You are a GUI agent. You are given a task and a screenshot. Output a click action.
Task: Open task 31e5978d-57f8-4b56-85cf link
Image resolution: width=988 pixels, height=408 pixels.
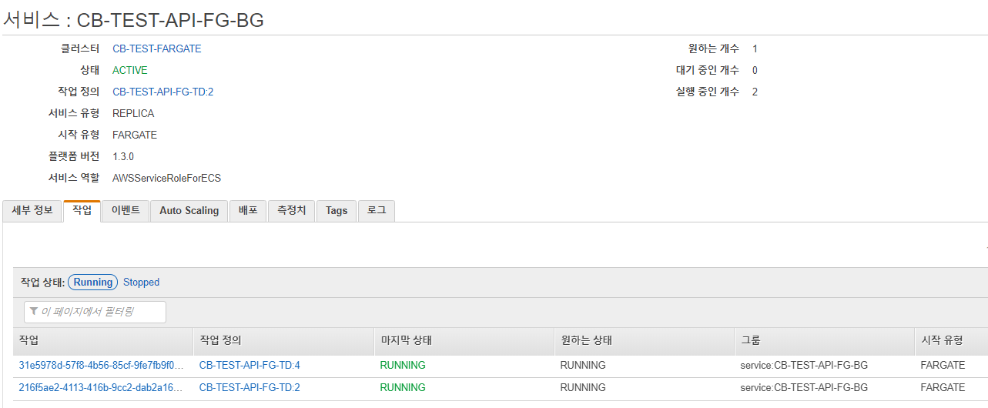[x=102, y=365]
